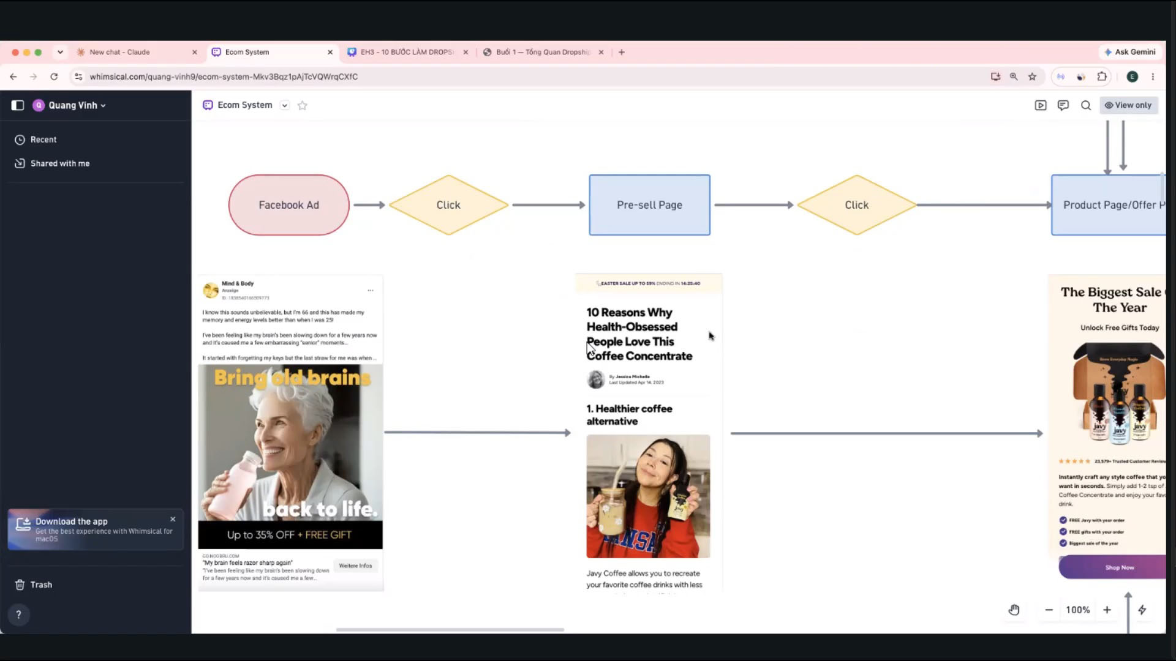Screen dimensions: 1176x661
Task: Click the 'Up to 35% OFF + FREE GIFT' banner
Action: click(290, 535)
